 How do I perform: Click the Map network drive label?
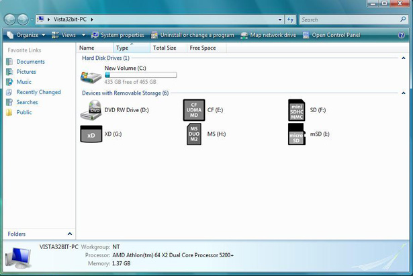273,35
